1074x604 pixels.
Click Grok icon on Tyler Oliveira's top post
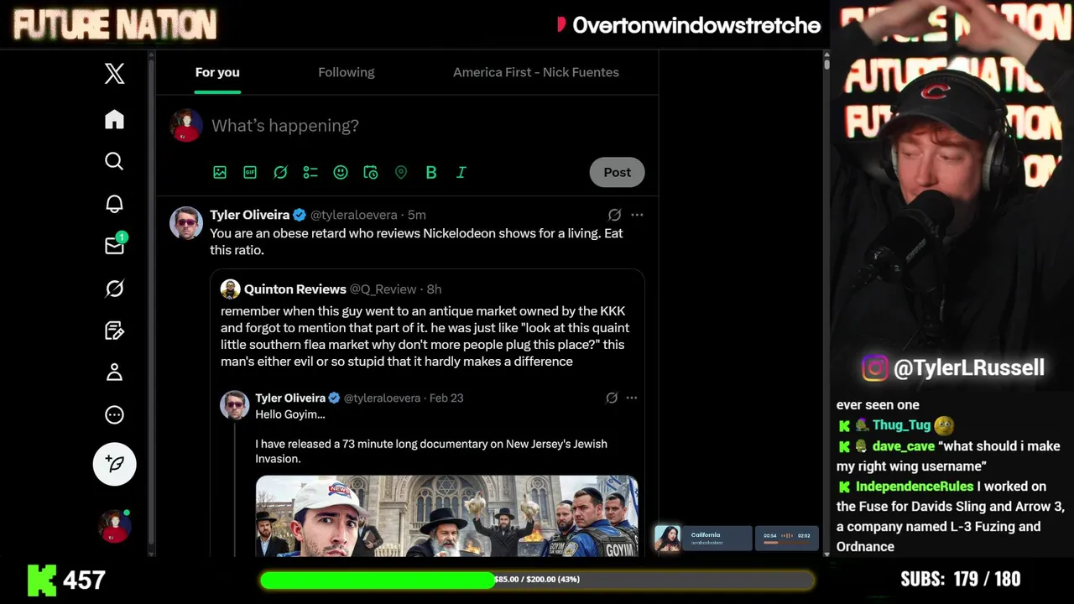[x=614, y=215]
